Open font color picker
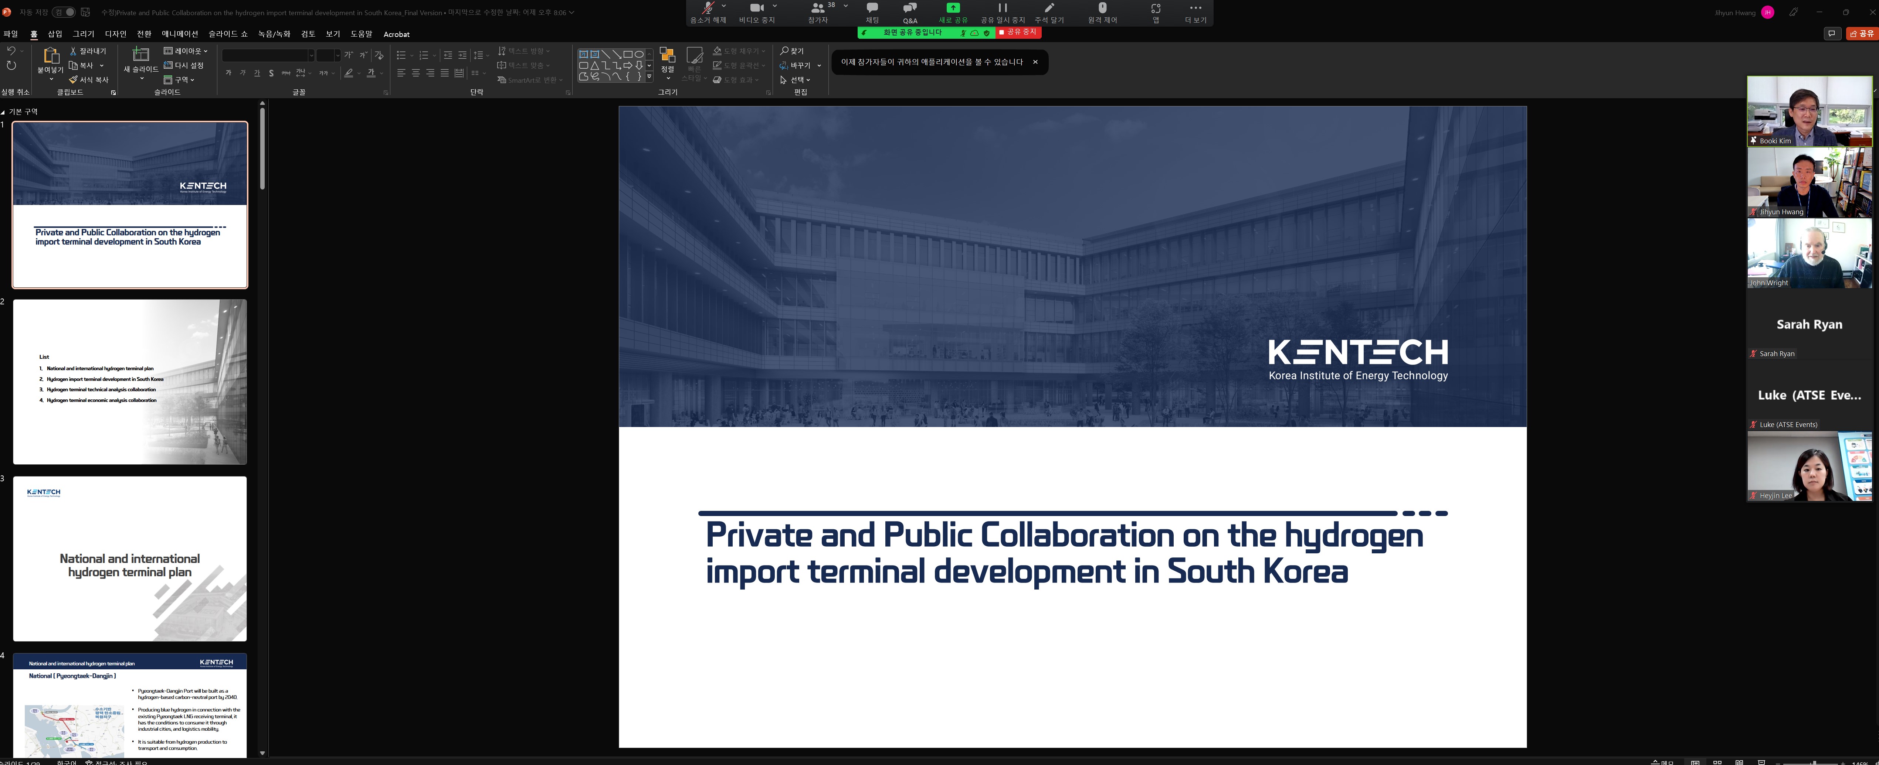This screenshot has width=1879, height=765. (370, 73)
